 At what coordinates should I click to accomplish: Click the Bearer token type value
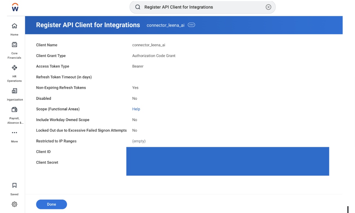click(x=138, y=66)
